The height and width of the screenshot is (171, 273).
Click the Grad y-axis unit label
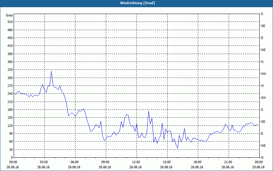pyautogui.click(x=9, y=15)
